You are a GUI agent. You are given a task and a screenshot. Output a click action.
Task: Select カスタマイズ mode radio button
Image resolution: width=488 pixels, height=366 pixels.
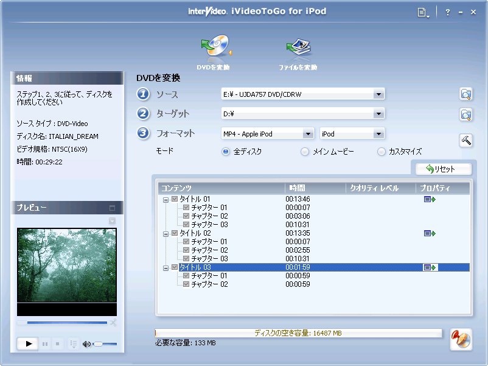tap(382, 152)
